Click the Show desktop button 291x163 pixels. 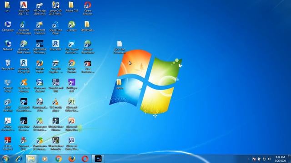(x=289, y=159)
